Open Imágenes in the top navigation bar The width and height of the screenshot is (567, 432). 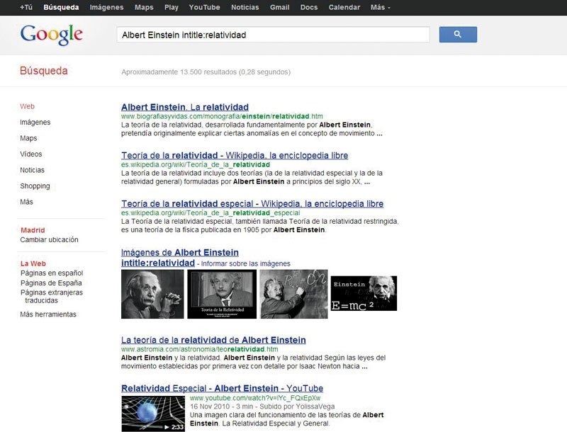(107, 7)
